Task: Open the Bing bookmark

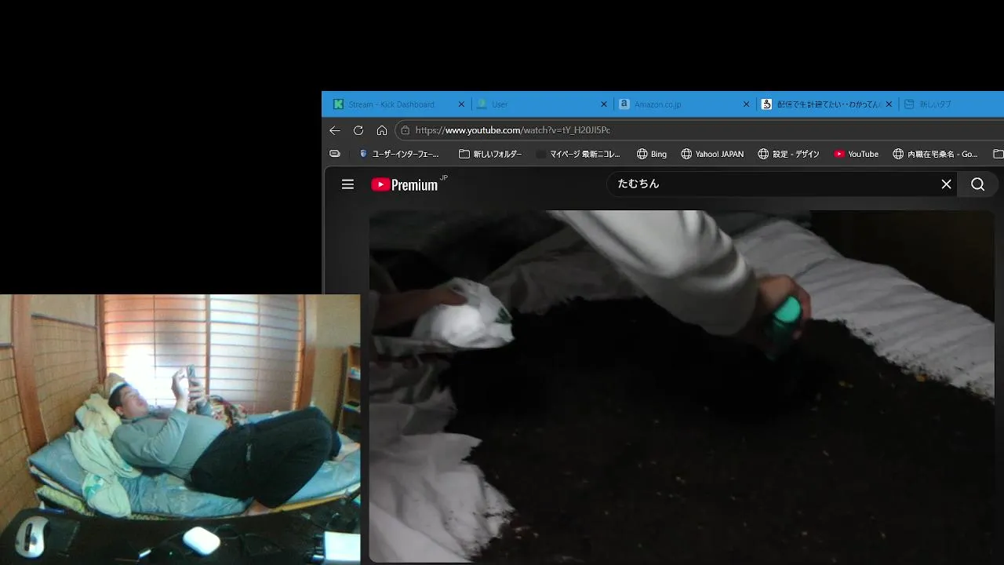Action: [652, 154]
